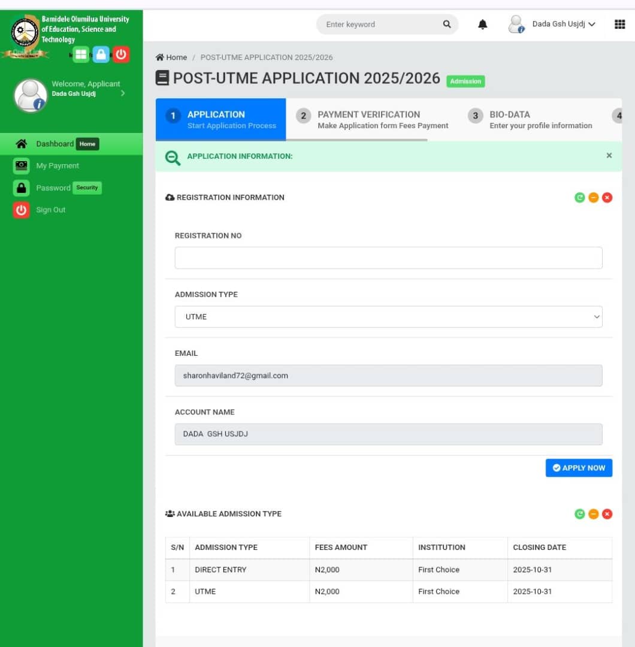Open the apps grid icon at top right

coord(619,24)
